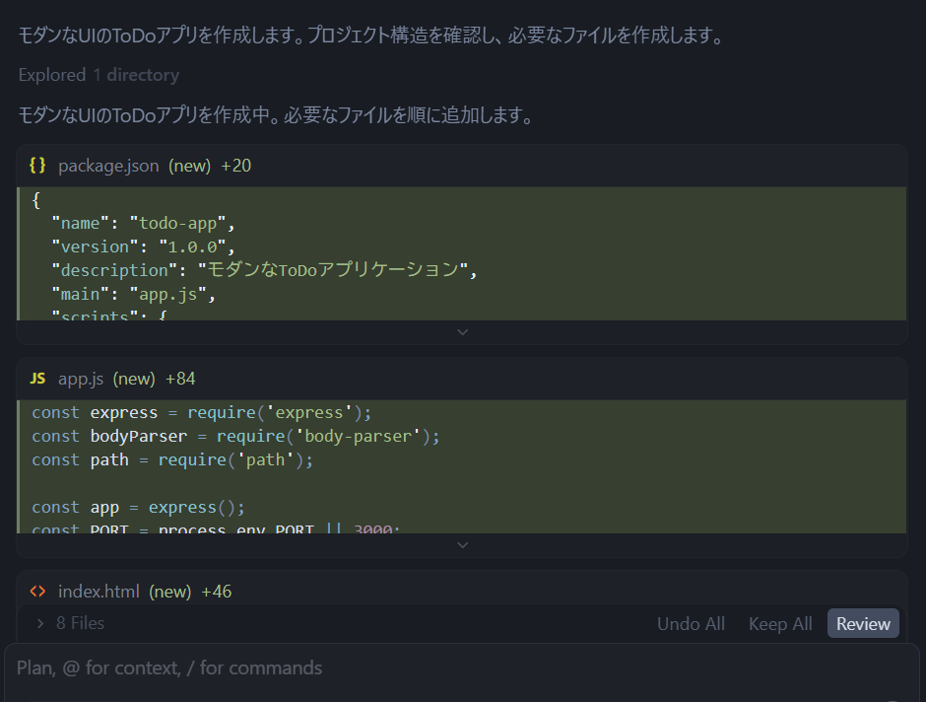
Task: Click the JS file icon beside app.js
Action: 36,378
